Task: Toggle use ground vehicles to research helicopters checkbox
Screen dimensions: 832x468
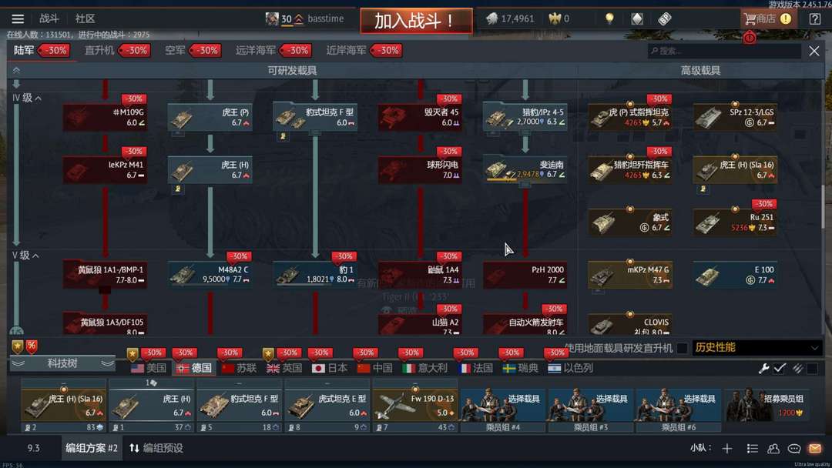Action: [x=682, y=348]
